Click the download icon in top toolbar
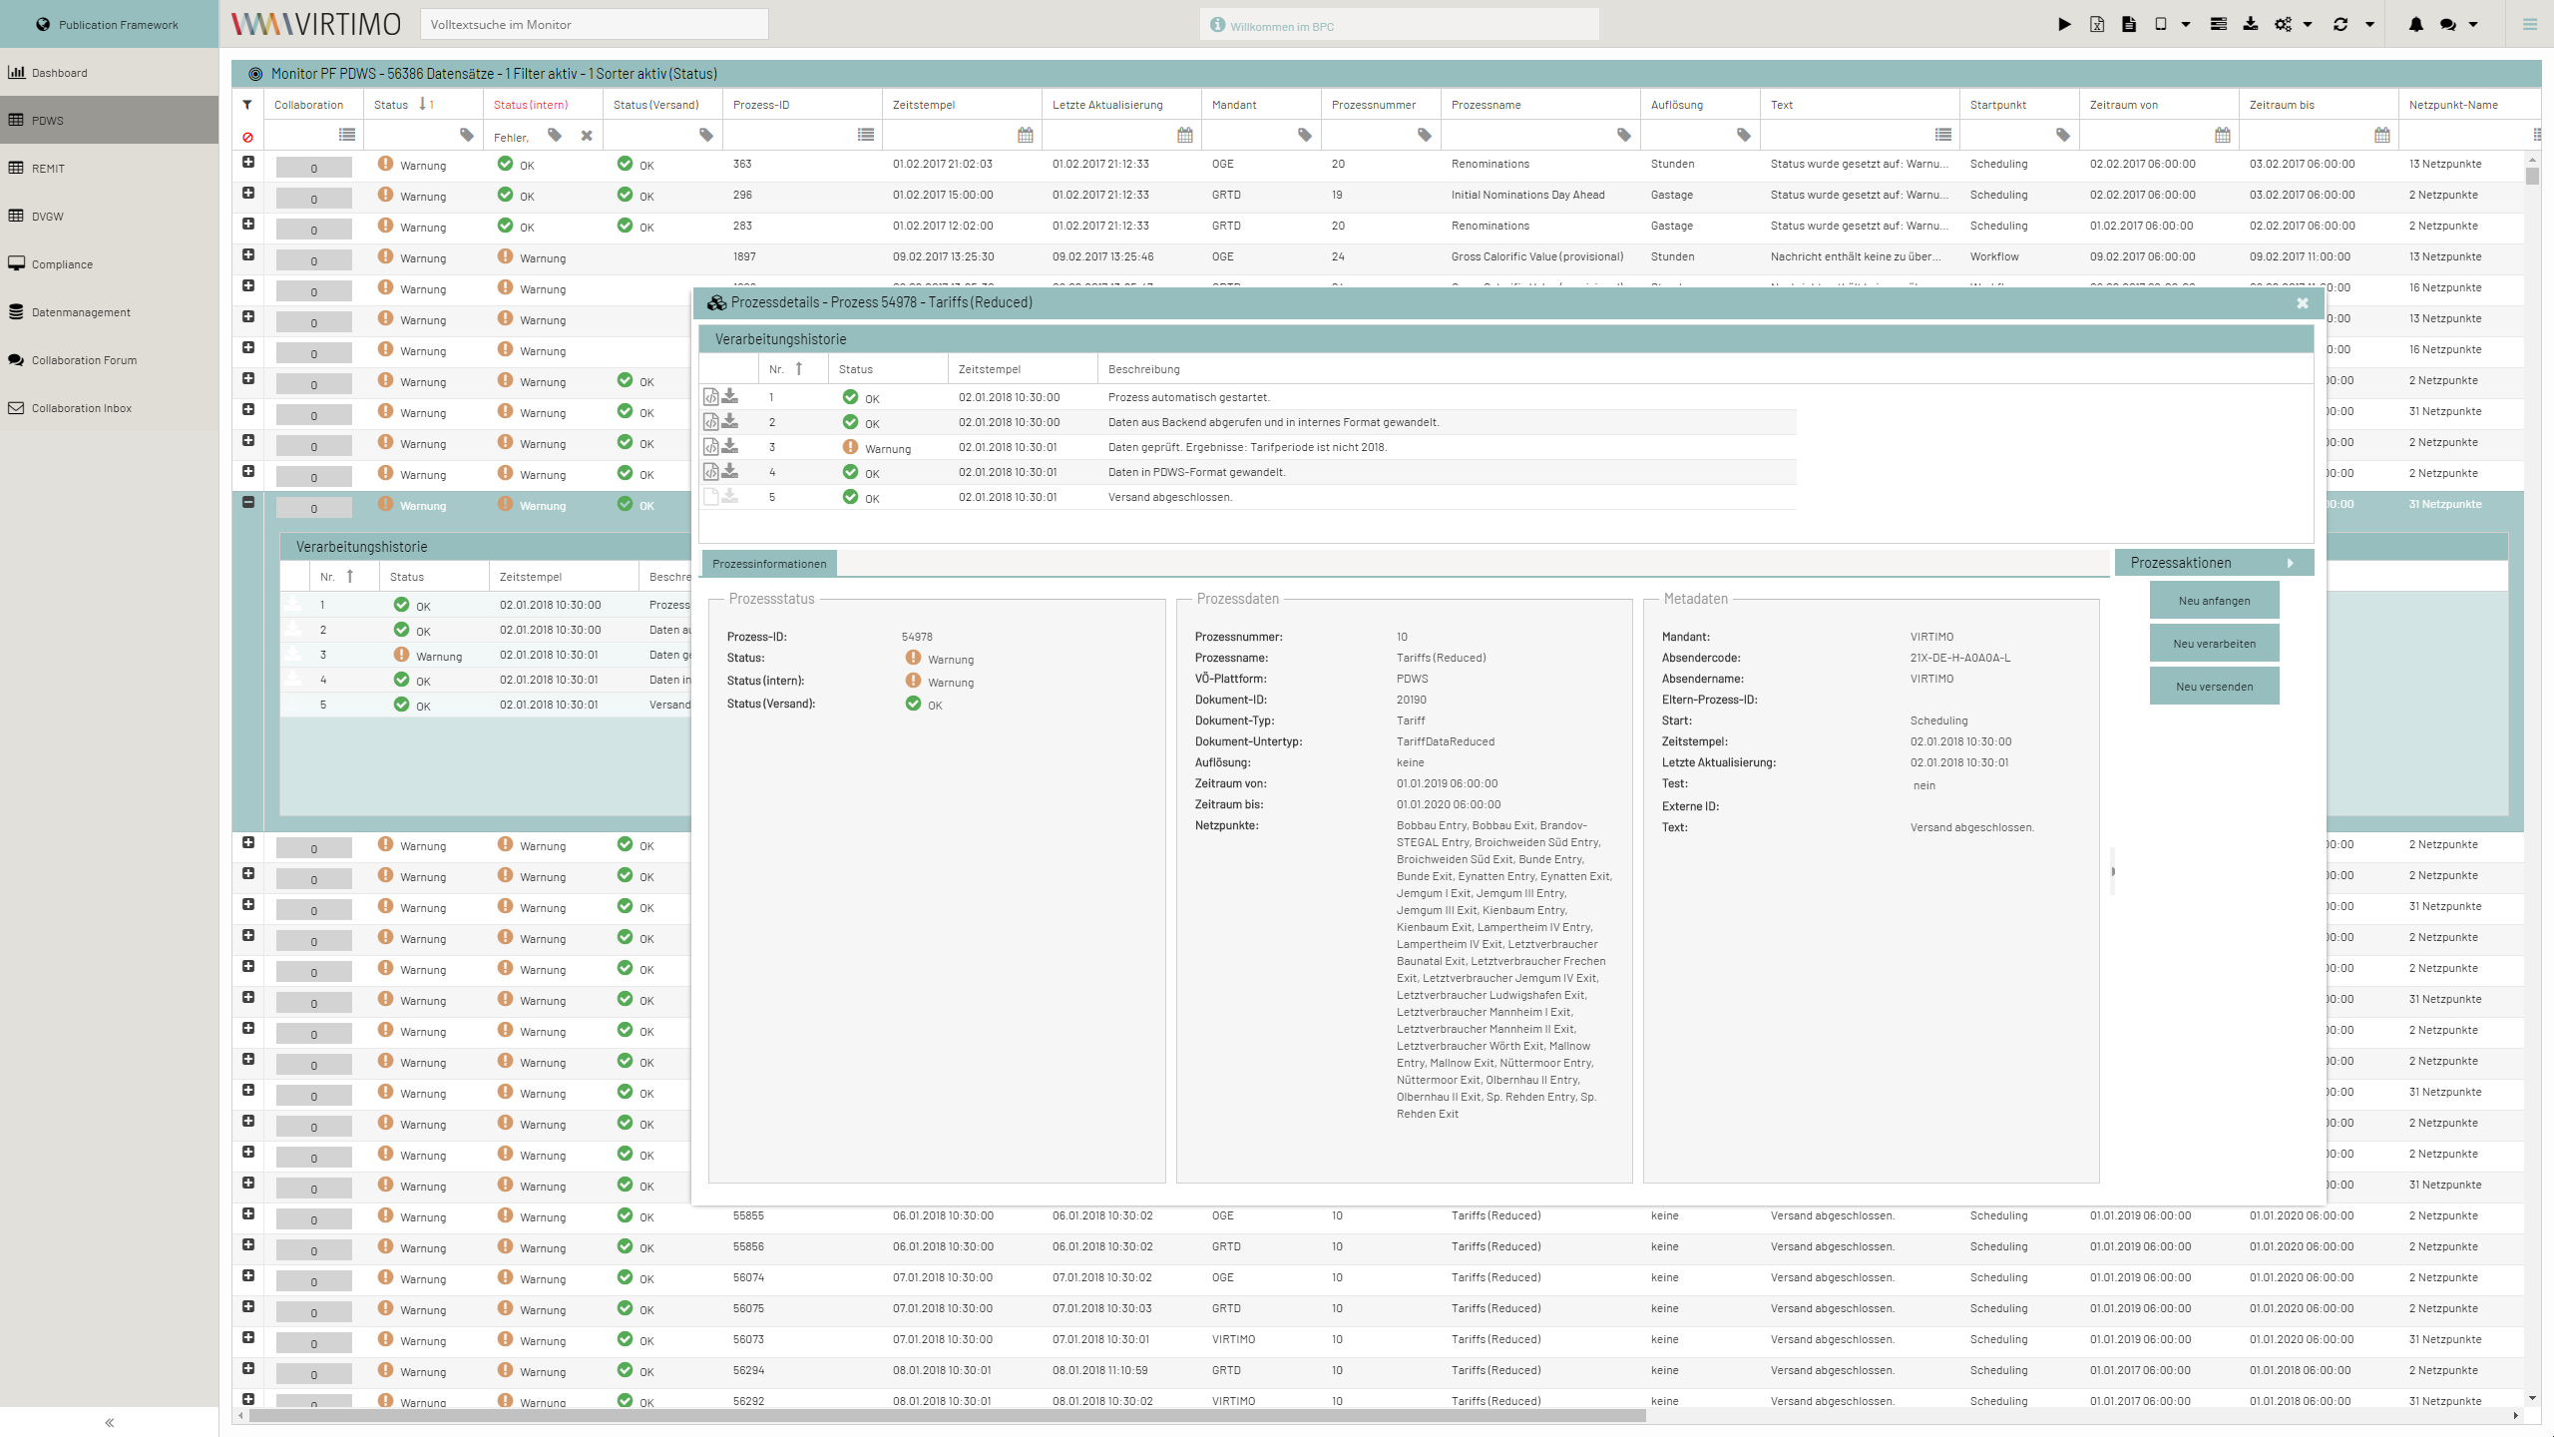 [2251, 24]
